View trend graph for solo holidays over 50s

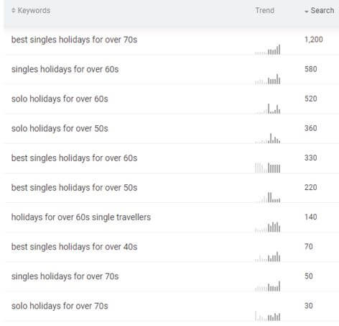point(267,138)
